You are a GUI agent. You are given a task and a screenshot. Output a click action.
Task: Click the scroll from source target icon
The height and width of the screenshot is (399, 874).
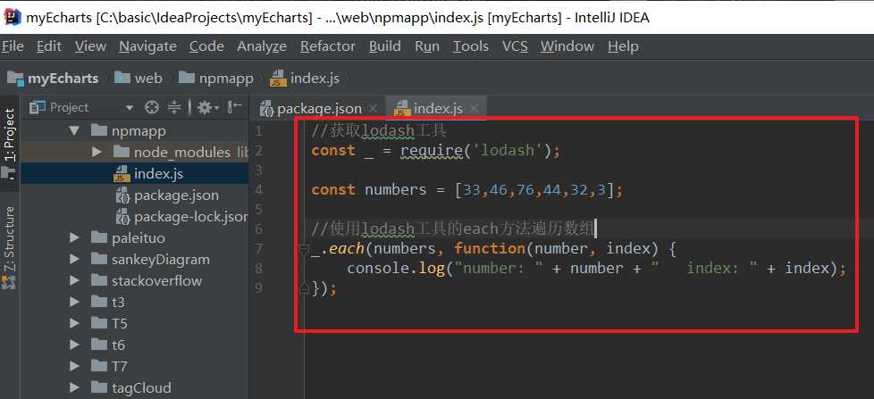tap(152, 107)
